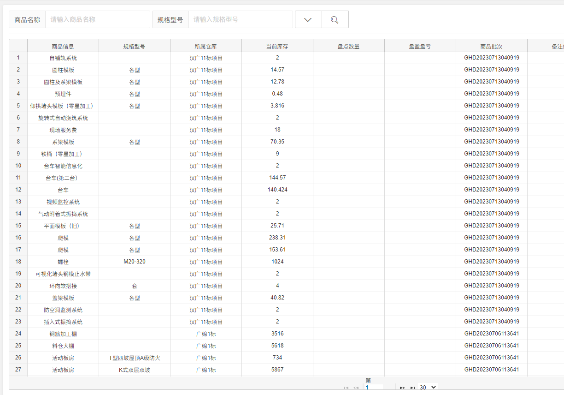Click the 当前库存 column header
Viewport: 564px width, 395px height.
click(277, 45)
